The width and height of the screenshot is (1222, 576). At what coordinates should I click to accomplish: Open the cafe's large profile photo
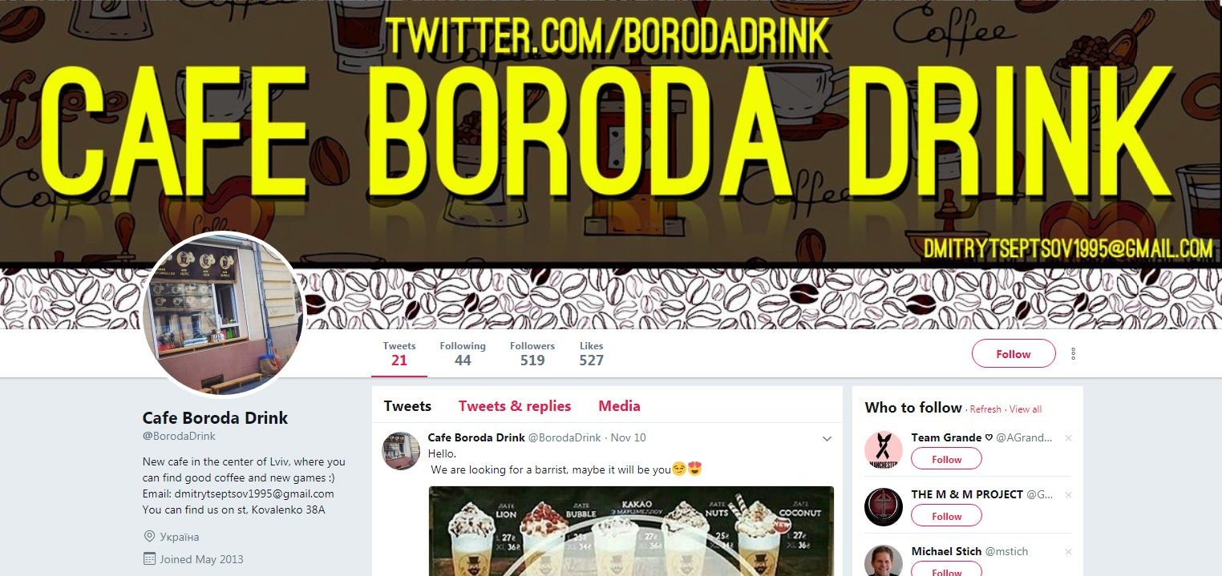(224, 313)
